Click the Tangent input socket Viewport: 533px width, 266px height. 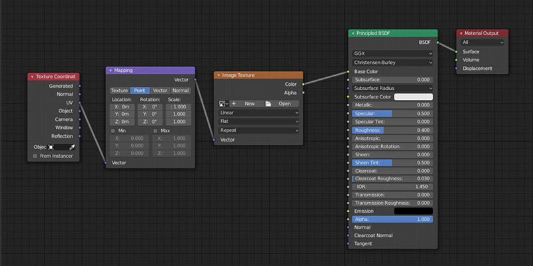(348, 243)
